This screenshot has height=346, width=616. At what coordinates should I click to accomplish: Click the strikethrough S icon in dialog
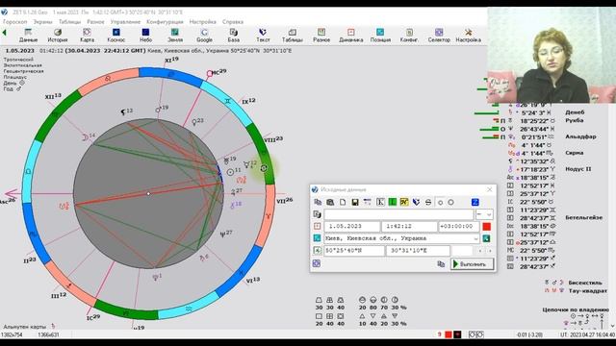click(x=428, y=202)
